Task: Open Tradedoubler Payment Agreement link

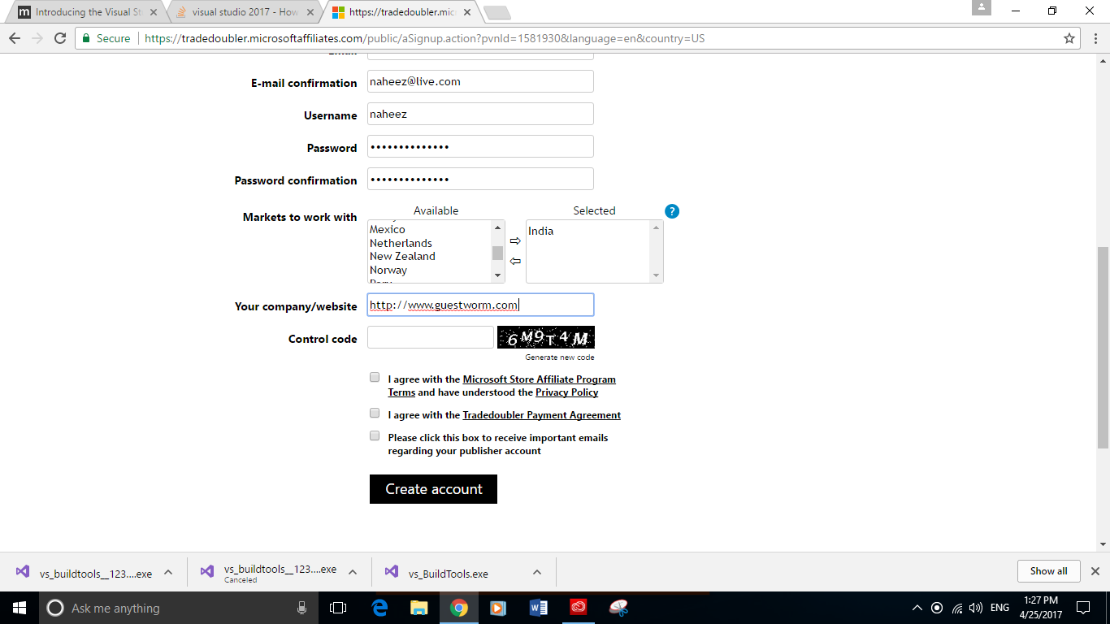Action: tap(541, 415)
